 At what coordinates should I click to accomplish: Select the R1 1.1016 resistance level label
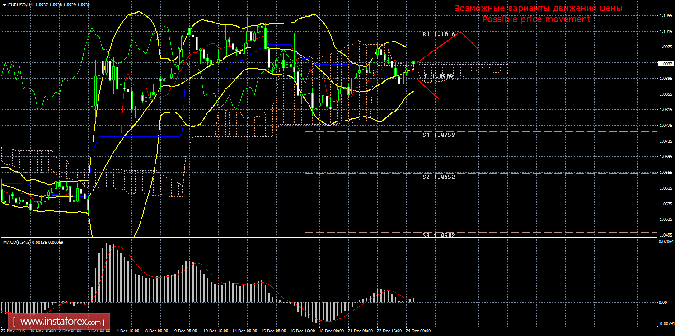(x=438, y=34)
